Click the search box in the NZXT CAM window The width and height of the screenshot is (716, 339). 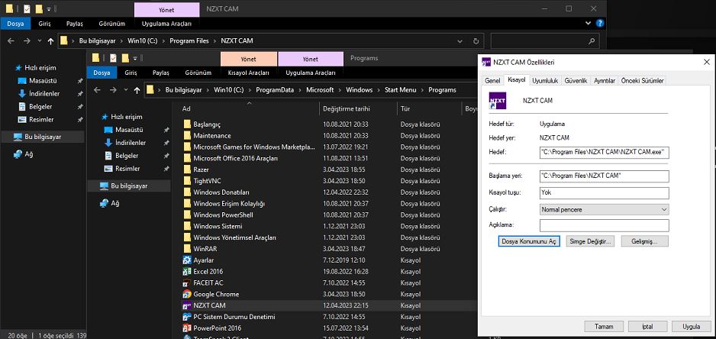[x=545, y=40]
